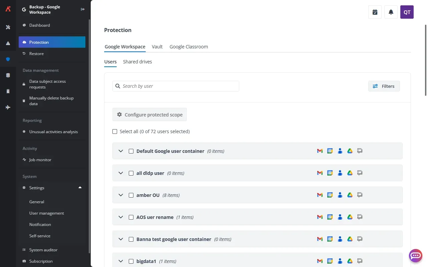This screenshot has width=427, height=267.
Task: Click the wrench tools icon in left rail
Action: click(8, 27)
